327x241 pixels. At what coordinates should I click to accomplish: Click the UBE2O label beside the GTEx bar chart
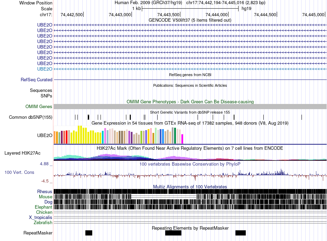(45, 135)
